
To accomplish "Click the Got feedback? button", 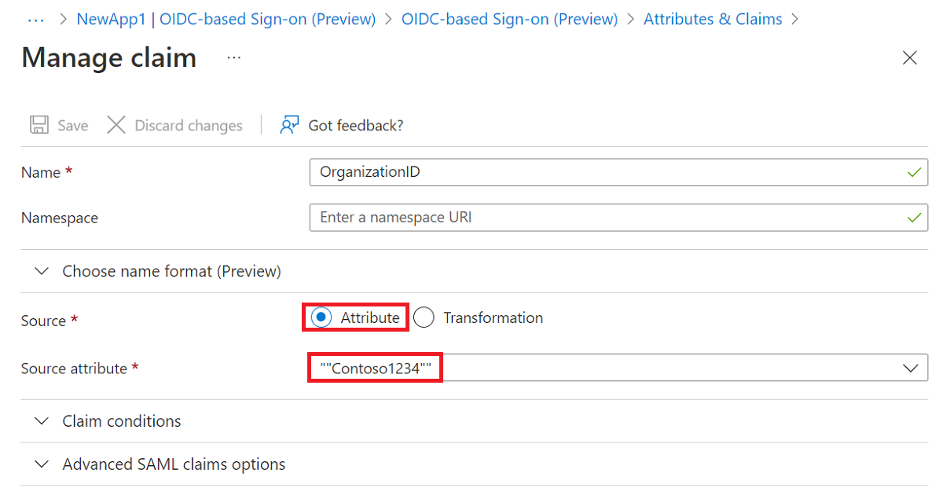I will [342, 125].
